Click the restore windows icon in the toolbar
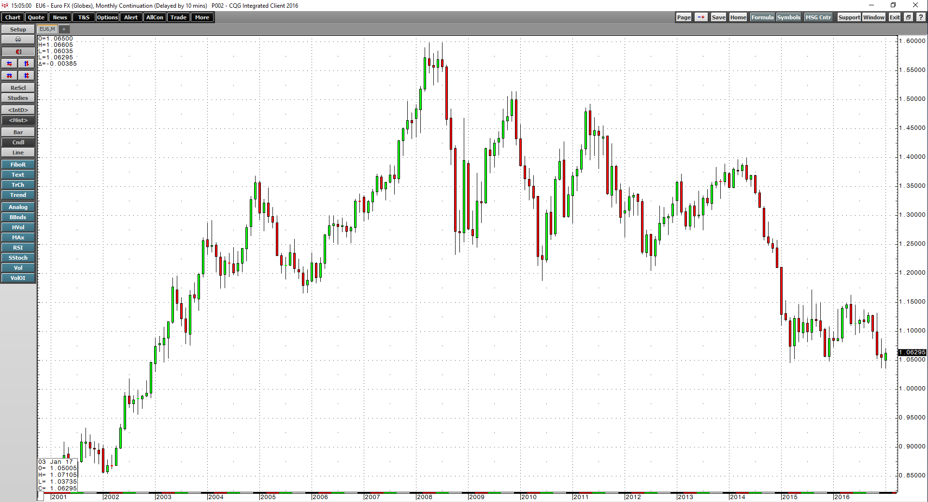This screenshot has height=502, width=928. click(x=908, y=17)
